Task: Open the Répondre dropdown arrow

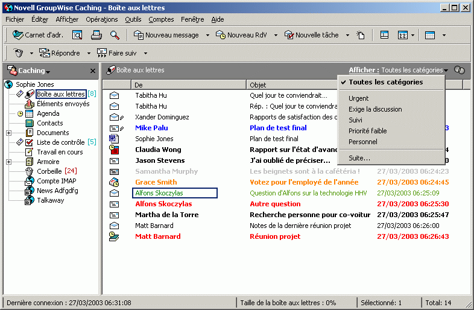Action: coord(89,53)
